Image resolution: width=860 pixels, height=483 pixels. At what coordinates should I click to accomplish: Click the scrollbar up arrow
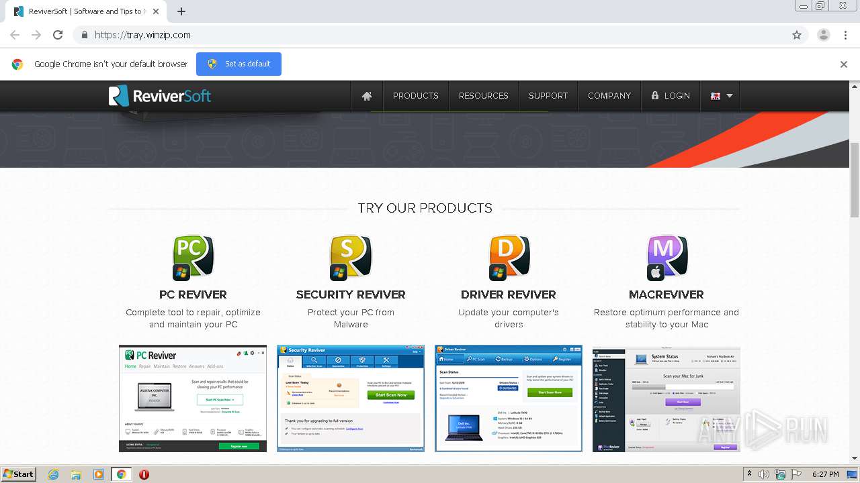(x=855, y=86)
